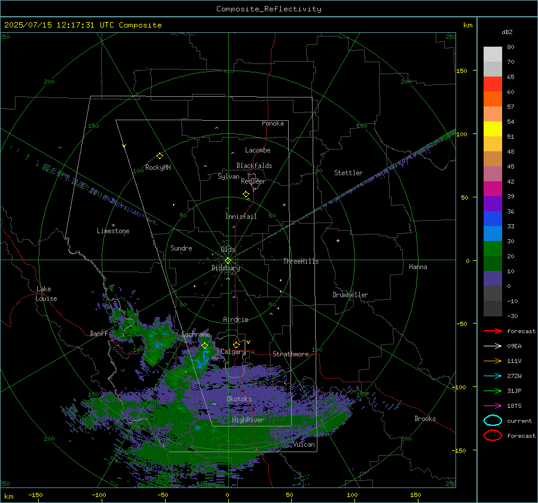
Task: Click the white 09EA arrow icon
Action: tap(493, 346)
